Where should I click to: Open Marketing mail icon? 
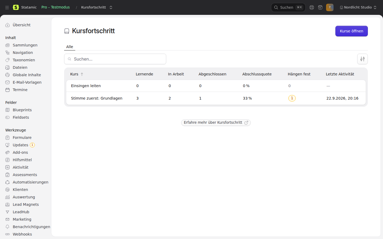[7, 219]
